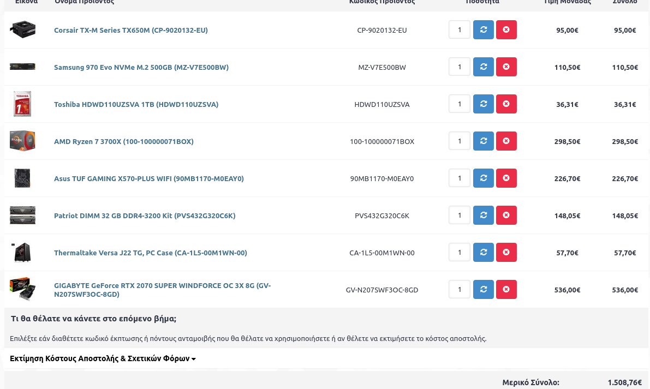Select product code PVS432G320C6K
This screenshot has height=389, width=650.
382,216
